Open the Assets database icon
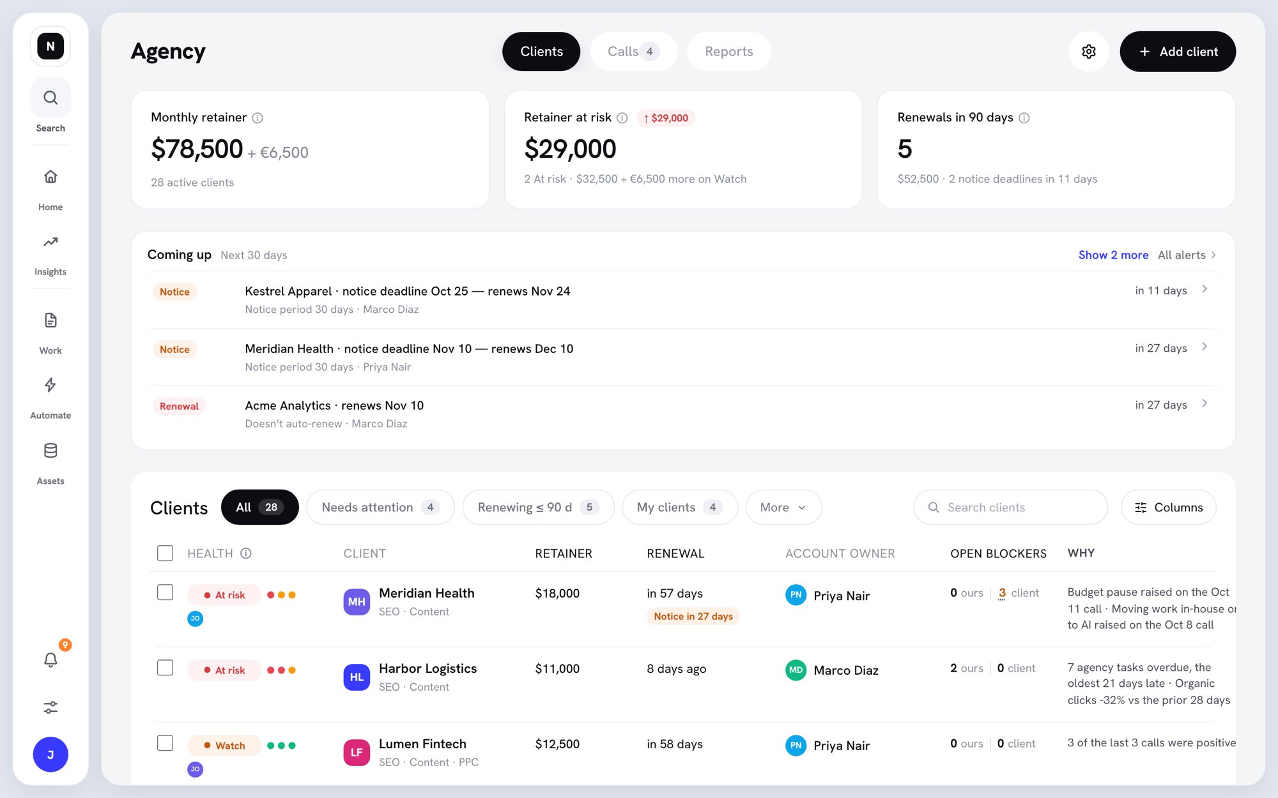Viewport: 1278px width, 798px height. (x=50, y=451)
